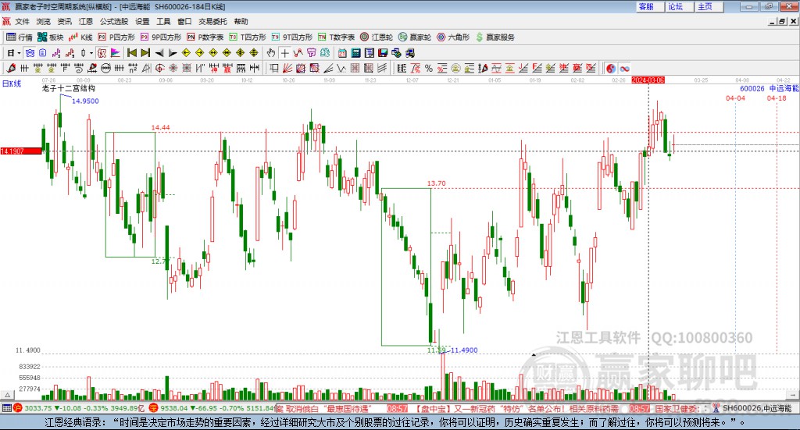Open the 帮助 menu
This screenshot has height=430, width=800.
[241, 21]
